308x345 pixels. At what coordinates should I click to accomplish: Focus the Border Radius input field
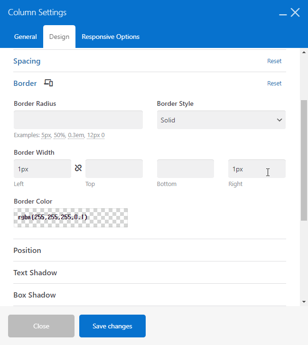pyautogui.click(x=78, y=120)
